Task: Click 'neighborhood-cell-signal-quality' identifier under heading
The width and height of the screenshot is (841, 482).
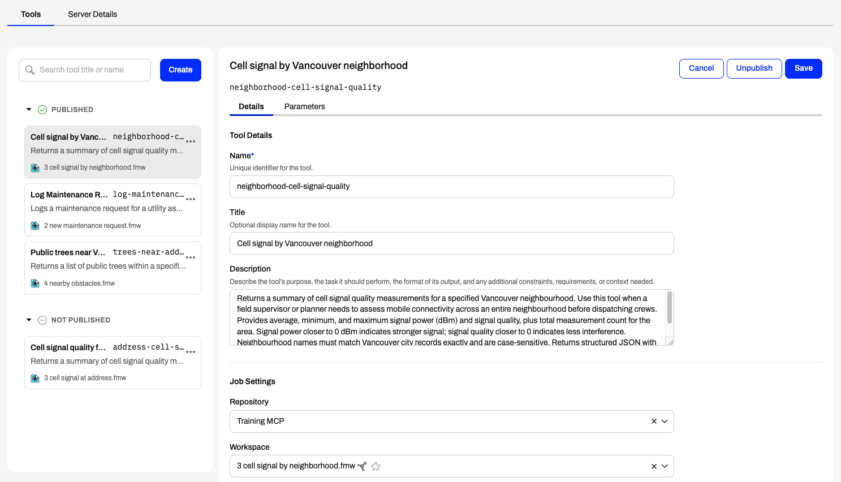Action: pos(305,87)
